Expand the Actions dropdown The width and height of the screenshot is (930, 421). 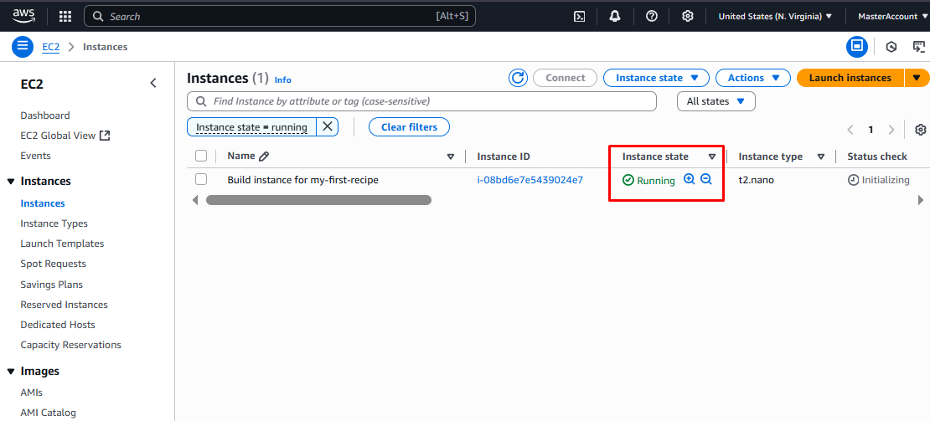coord(752,78)
